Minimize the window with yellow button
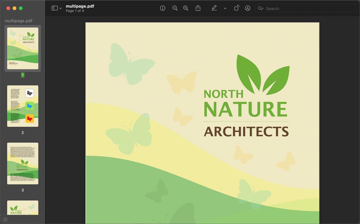This screenshot has height=224, width=360. [x=15, y=8]
